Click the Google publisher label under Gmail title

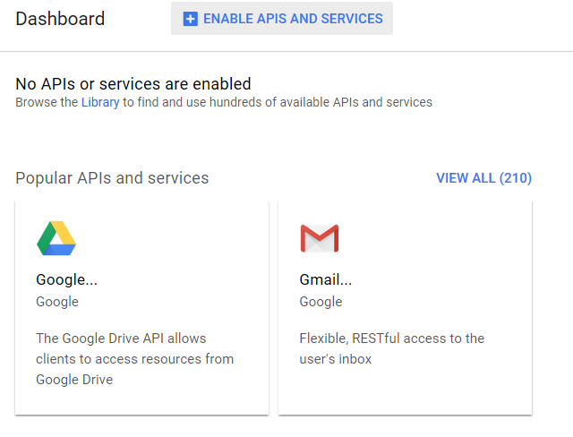(321, 302)
